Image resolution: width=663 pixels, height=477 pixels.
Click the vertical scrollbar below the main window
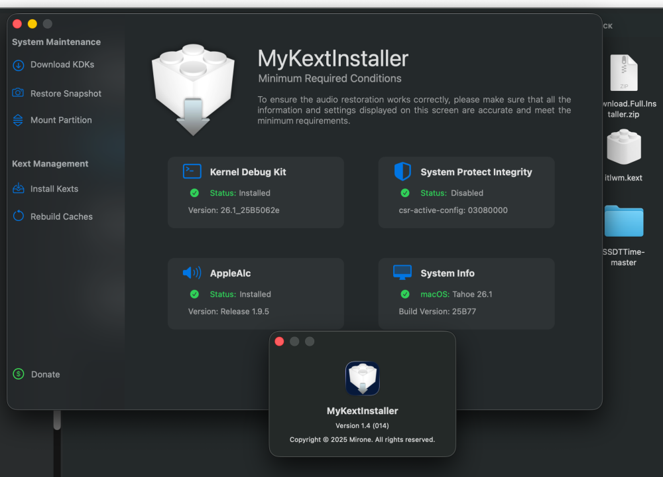[57, 421]
